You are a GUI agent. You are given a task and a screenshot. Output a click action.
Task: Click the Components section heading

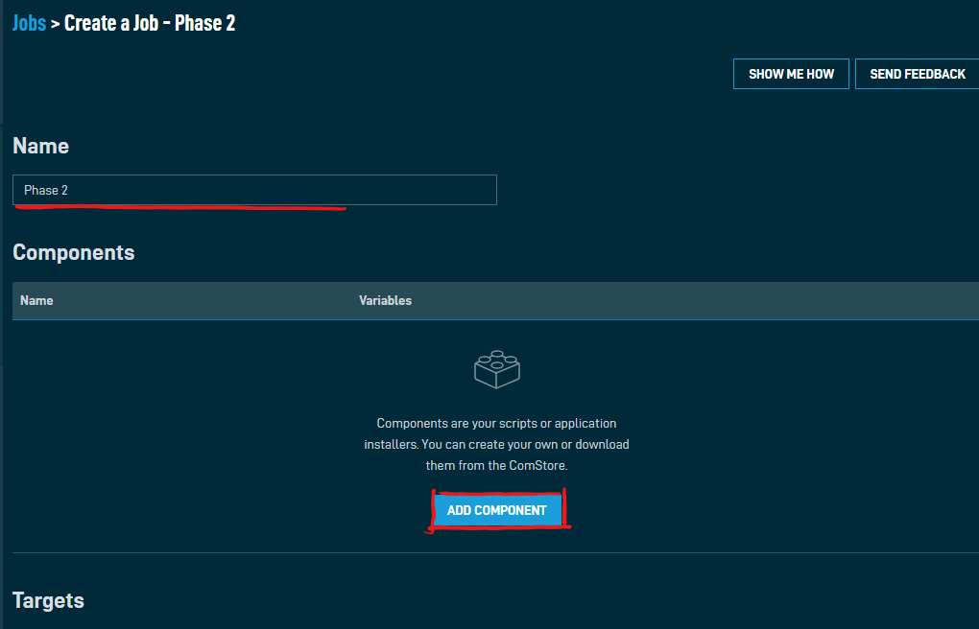(x=74, y=252)
